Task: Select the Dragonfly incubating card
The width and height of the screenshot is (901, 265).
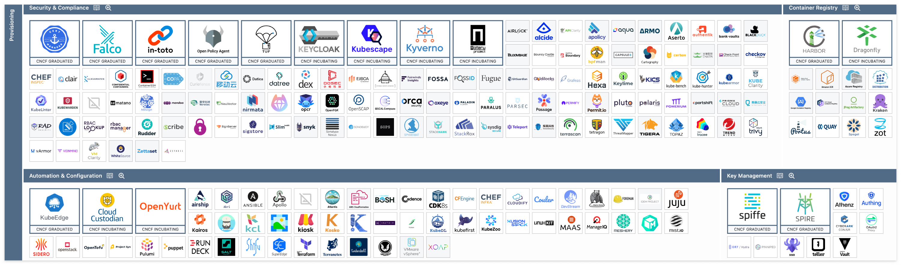Action: (867, 43)
